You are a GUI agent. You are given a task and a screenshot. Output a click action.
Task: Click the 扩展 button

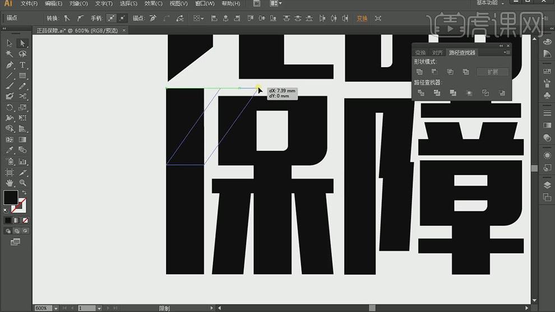[493, 72]
